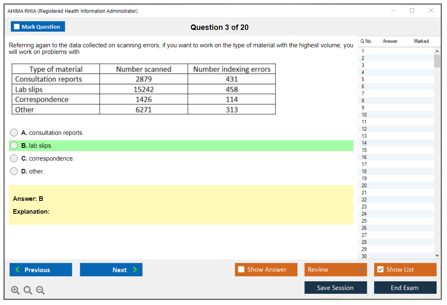447x305 pixels.
Task: Jump to question 10 in list
Action: (x=364, y=115)
